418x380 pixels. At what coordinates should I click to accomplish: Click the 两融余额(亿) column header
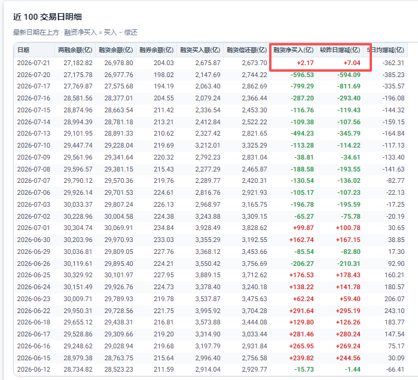click(x=75, y=50)
